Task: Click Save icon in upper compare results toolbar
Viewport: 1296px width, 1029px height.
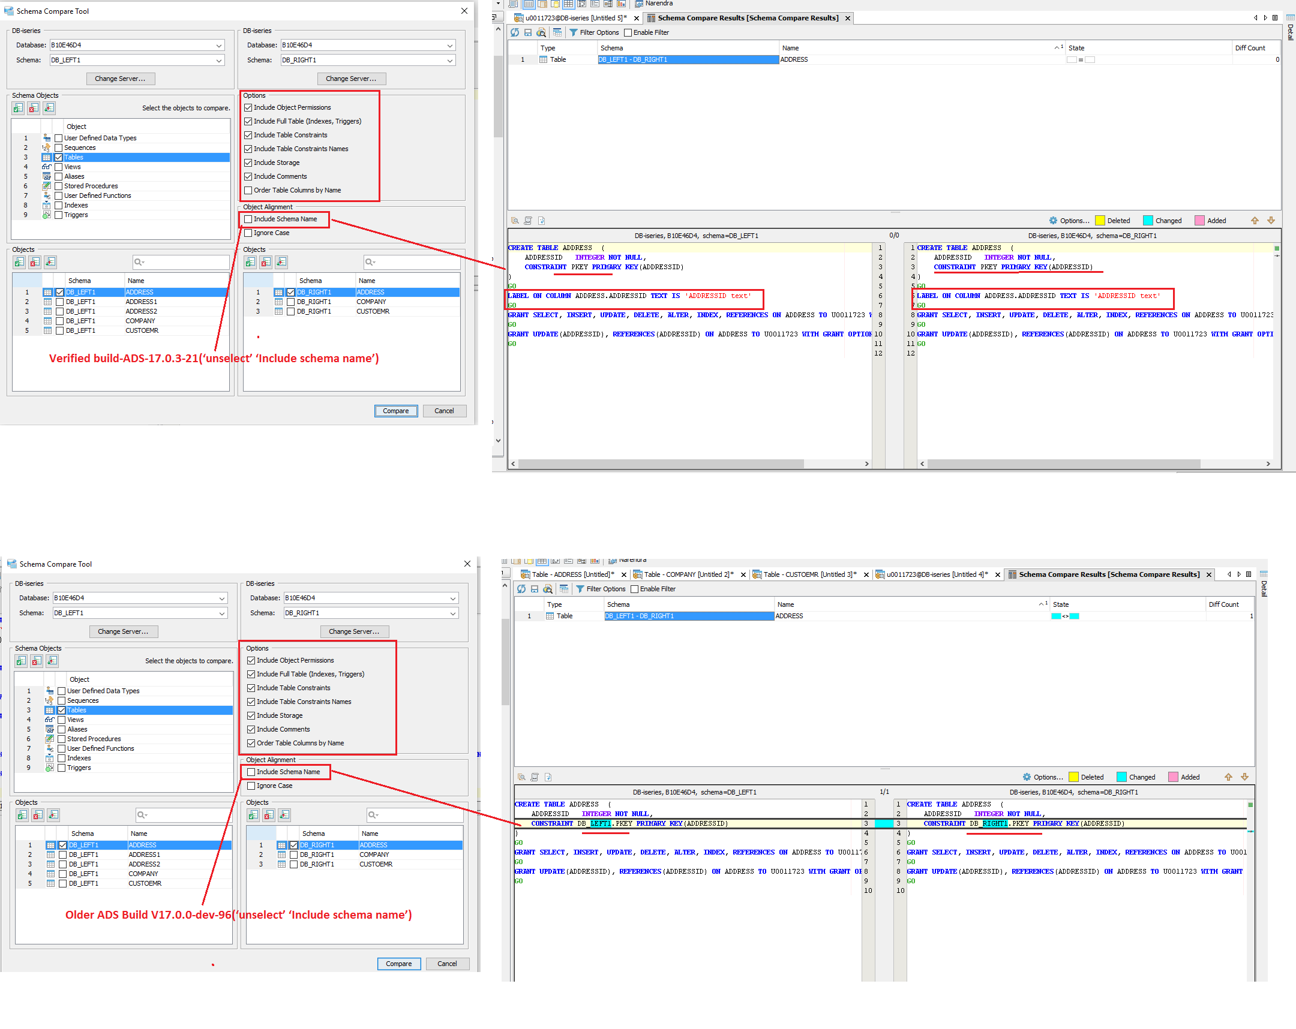Action: [528, 32]
